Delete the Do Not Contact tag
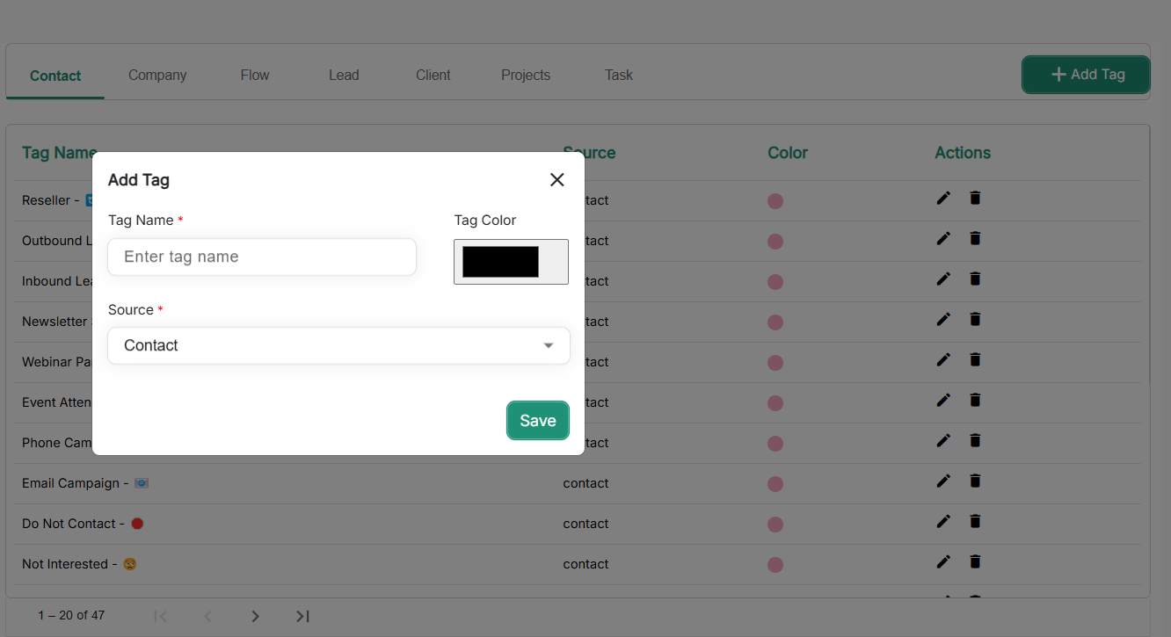Screen dimensions: 1171x637 point(975,522)
